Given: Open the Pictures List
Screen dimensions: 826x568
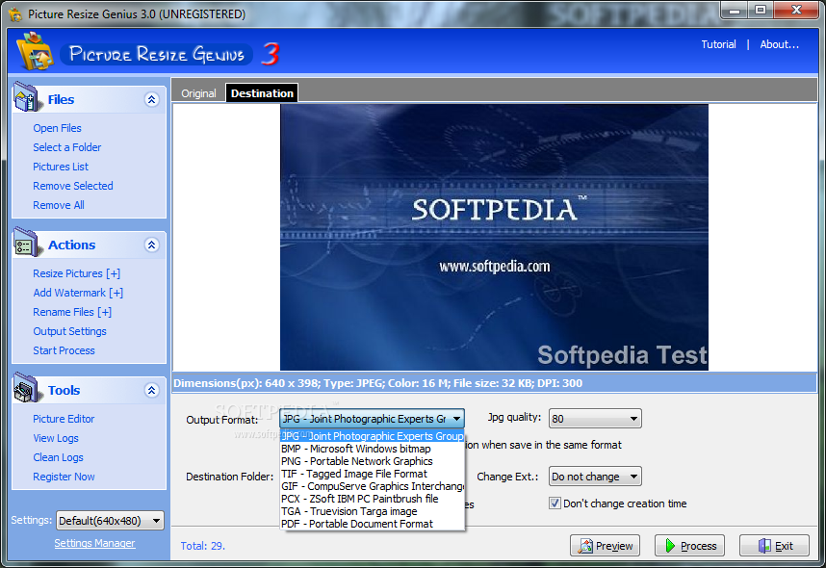Looking at the screenshot, I should click(x=61, y=167).
